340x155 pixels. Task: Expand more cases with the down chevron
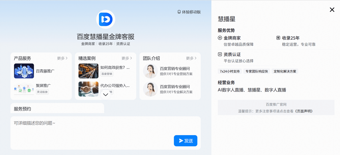[106, 95]
